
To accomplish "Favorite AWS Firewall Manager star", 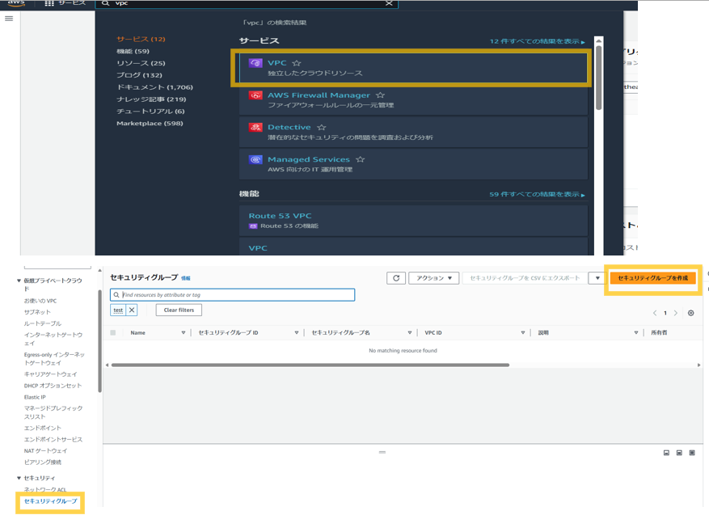I will point(380,95).
